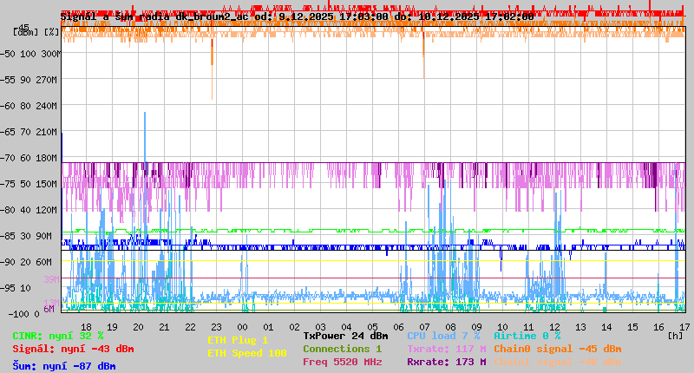Click the 12 hour mark on time axis
Image resolution: width=694 pixels, height=373 pixels.
[x=554, y=326]
